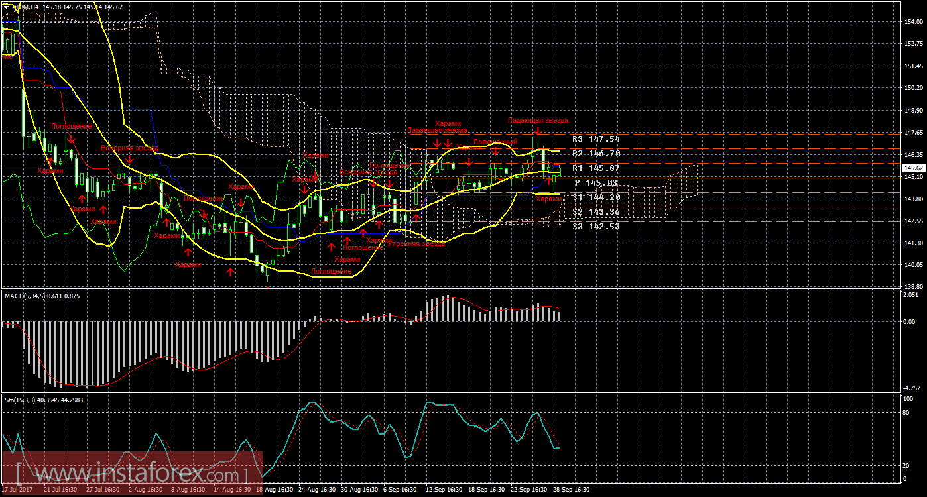Select the P 145.03 pivot label
Screen dimensions: 927x497
coord(596,182)
